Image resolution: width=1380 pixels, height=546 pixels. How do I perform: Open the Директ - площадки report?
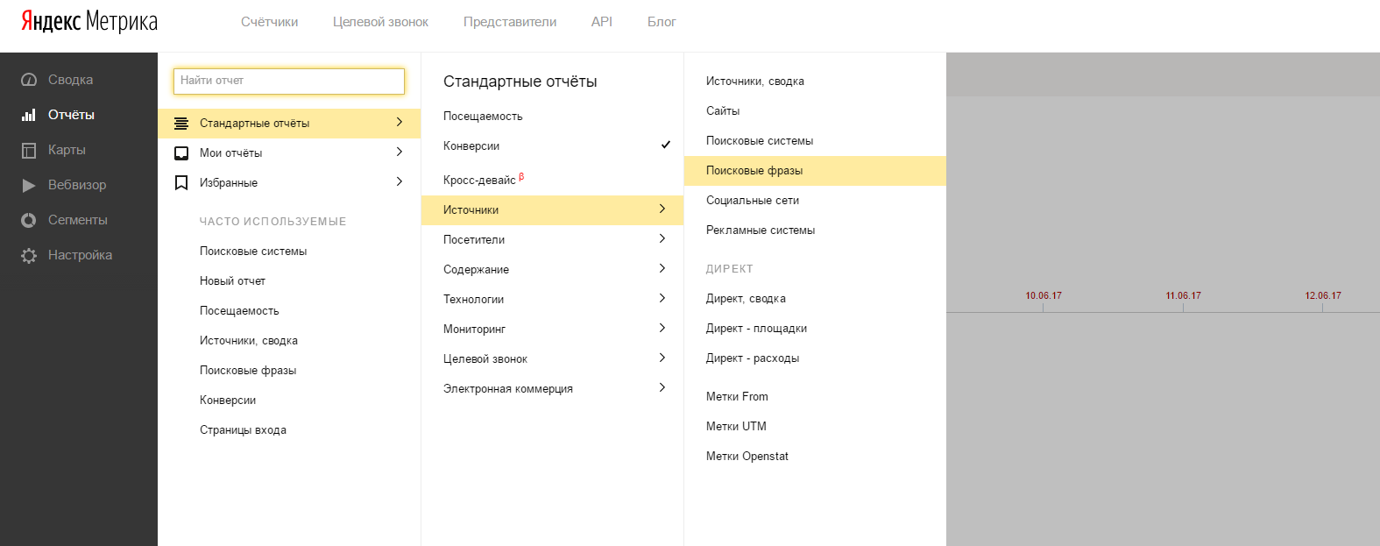pyautogui.click(x=757, y=329)
